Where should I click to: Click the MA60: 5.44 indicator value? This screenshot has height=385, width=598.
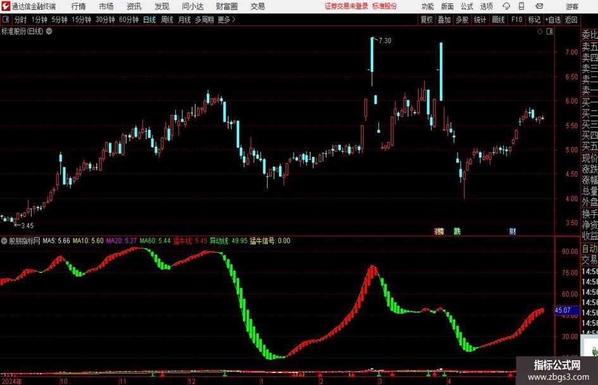point(155,241)
